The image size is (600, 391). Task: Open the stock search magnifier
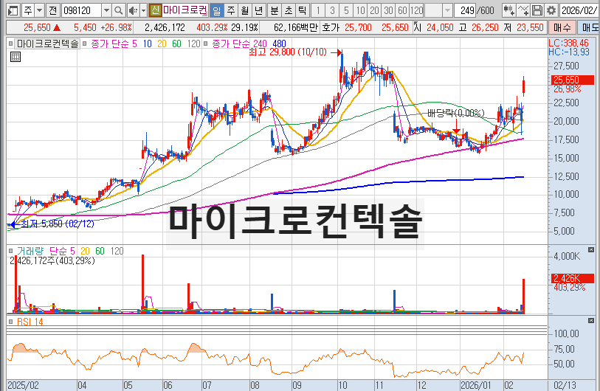point(119,10)
